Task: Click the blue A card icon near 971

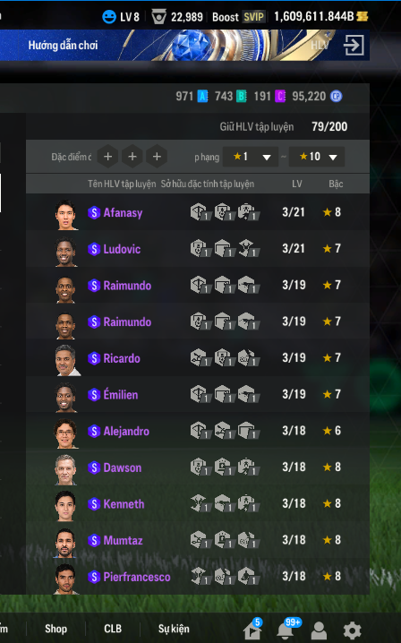Action: pos(202,97)
